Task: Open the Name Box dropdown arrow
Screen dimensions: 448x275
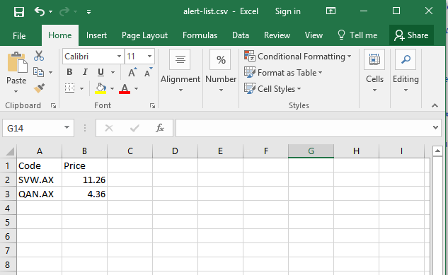Action: pos(67,127)
